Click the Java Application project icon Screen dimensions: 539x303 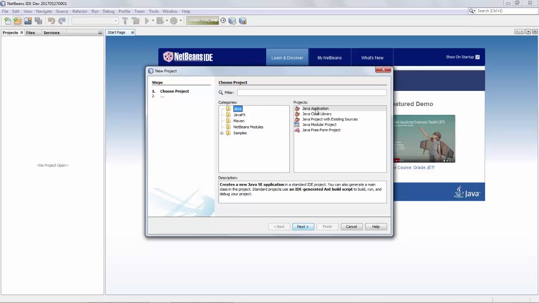click(x=297, y=109)
